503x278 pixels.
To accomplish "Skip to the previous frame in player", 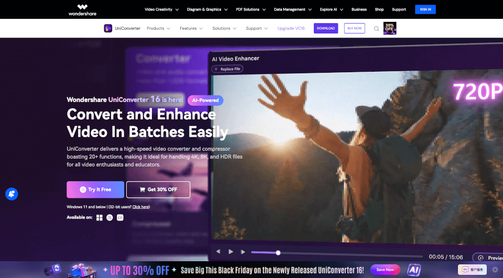I will click(218, 252).
